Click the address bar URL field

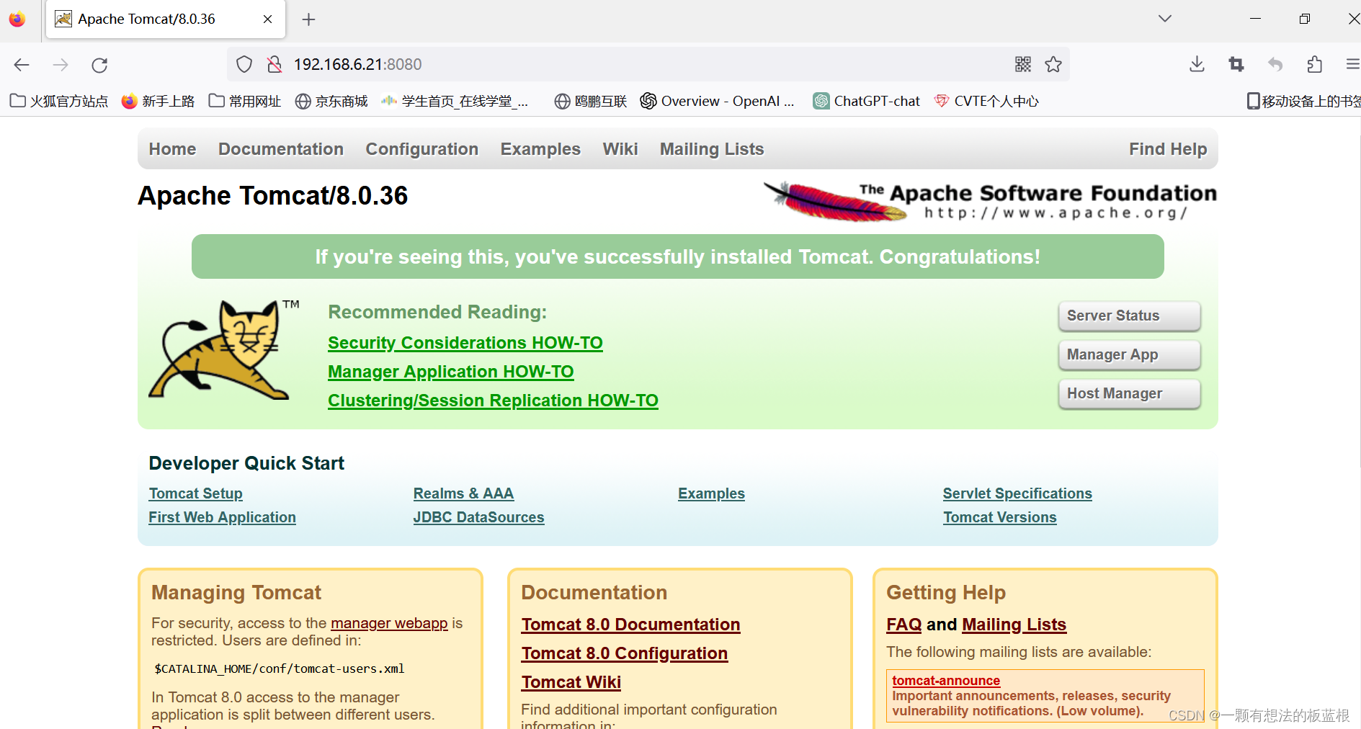[x=648, y=64]
